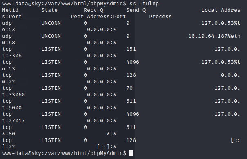Click the terminal cursor block at the prompt
Screen dimensions: 247x159
point(131,153)
